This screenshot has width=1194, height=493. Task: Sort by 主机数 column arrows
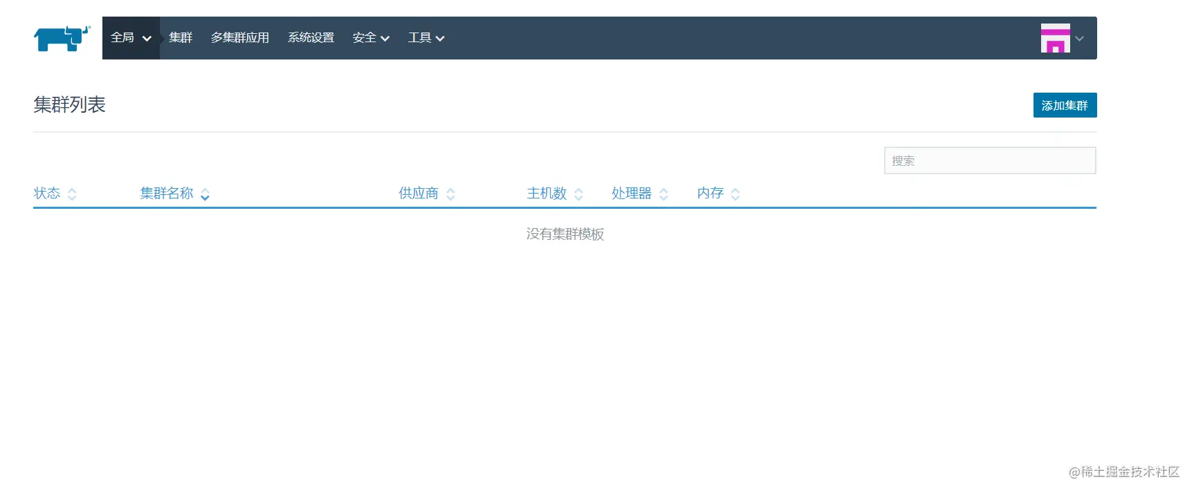point(578,194)
